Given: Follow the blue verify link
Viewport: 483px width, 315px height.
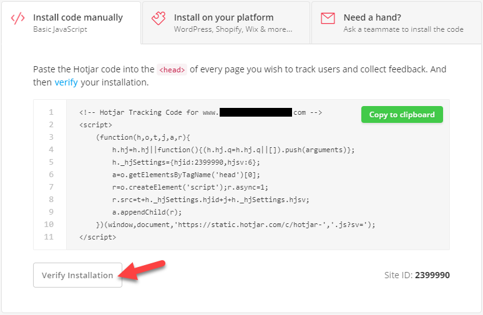Looking at the screenshot, I should pyautogui.click(x=66, y=82).
